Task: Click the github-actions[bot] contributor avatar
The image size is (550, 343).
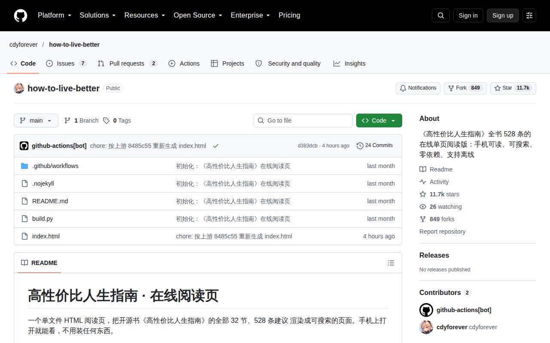Action: click(426, 310)
